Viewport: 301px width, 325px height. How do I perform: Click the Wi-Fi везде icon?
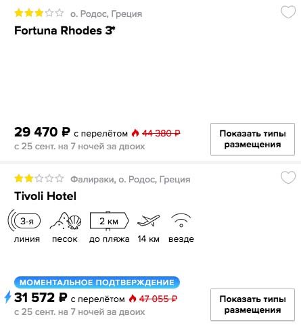point(181,220)
